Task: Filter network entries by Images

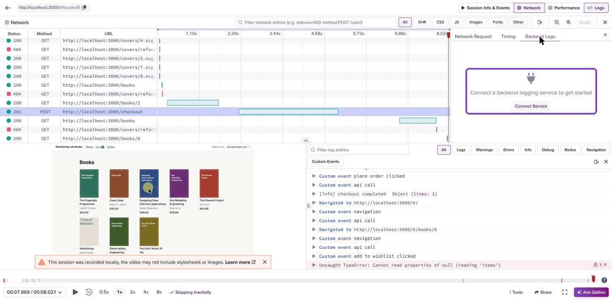Action: tap(476, 22)
